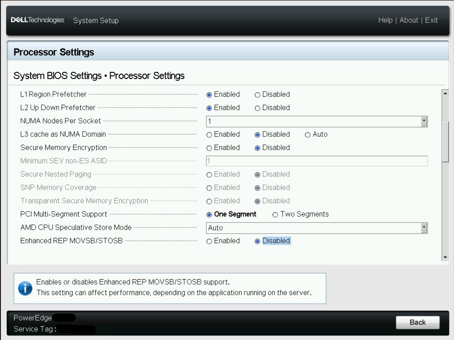454x340 pixels.
Task: Open the Help menu item
Action: (385, 20)
